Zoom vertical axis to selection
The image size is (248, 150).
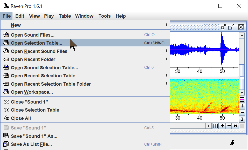click(x=242, y=119)
